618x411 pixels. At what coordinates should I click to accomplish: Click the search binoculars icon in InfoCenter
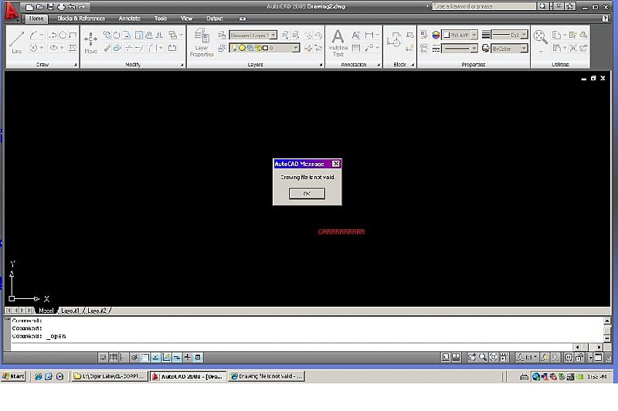(x=543, y=6)
